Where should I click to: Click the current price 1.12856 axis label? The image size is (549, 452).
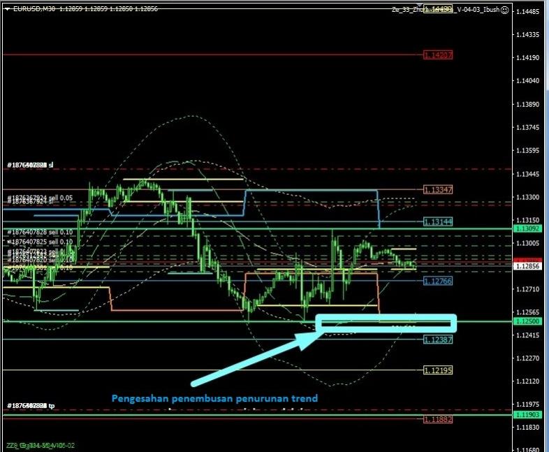[x=526, y=266]
